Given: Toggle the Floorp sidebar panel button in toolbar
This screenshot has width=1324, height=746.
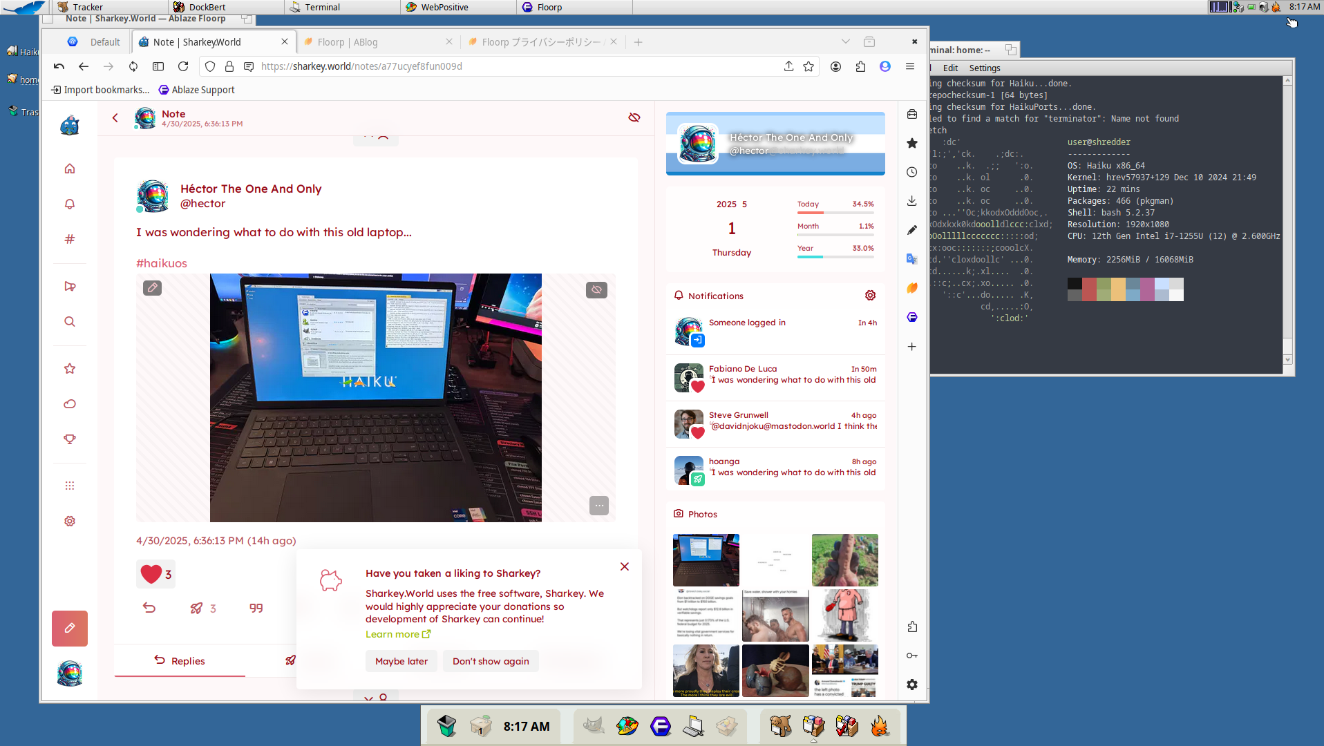Looking at the screenshot, I should click(158, 66).
